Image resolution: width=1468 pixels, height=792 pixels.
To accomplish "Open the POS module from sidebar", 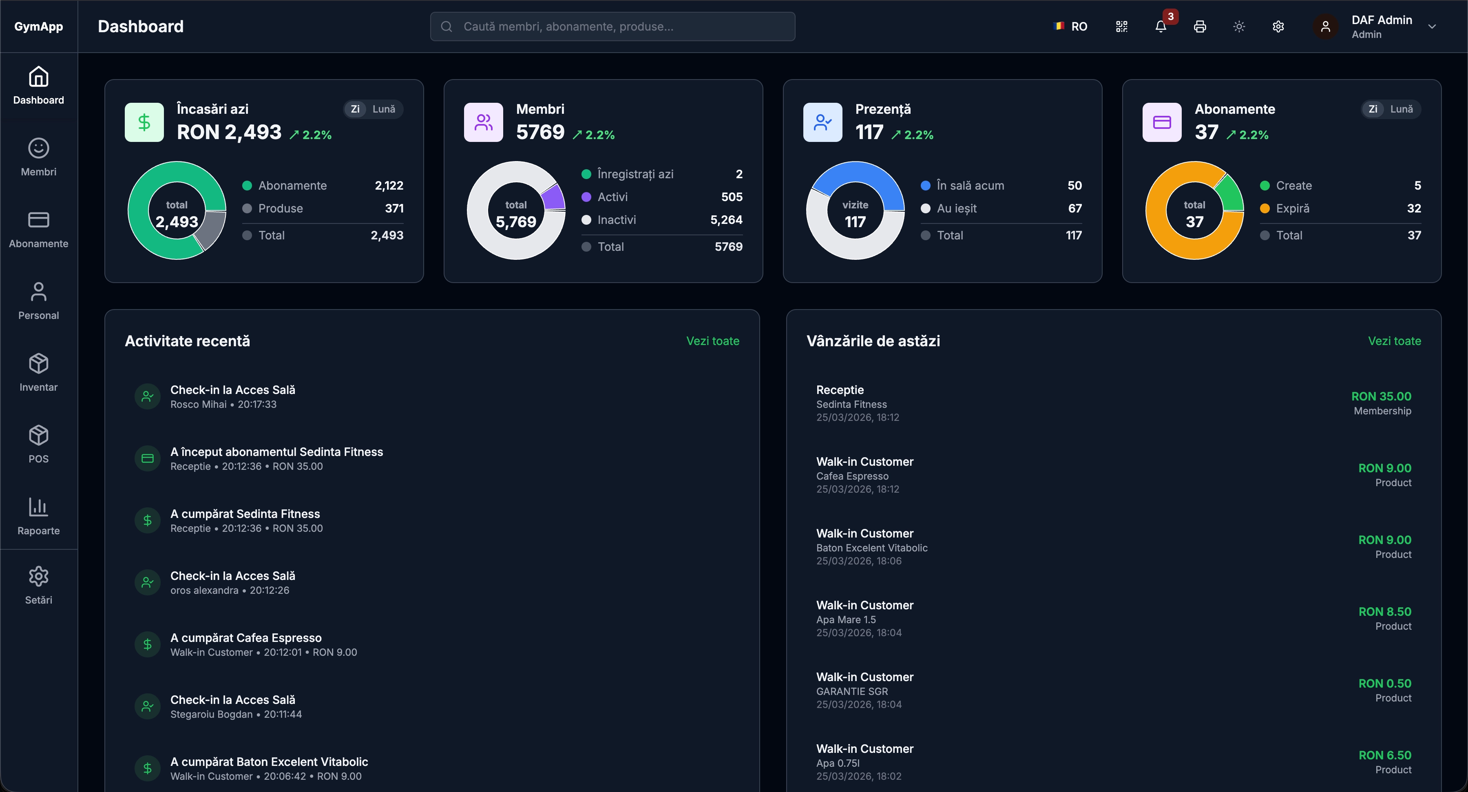I will [x=38, y=443].
